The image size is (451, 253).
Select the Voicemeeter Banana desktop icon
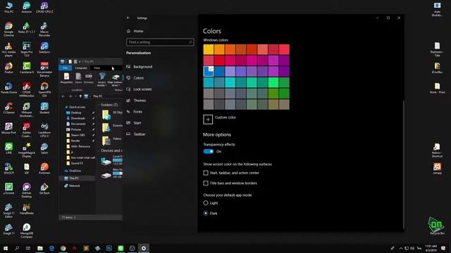(44, 70)
